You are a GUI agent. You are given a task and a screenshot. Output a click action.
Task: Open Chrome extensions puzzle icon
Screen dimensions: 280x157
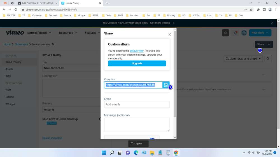[258, 9]
